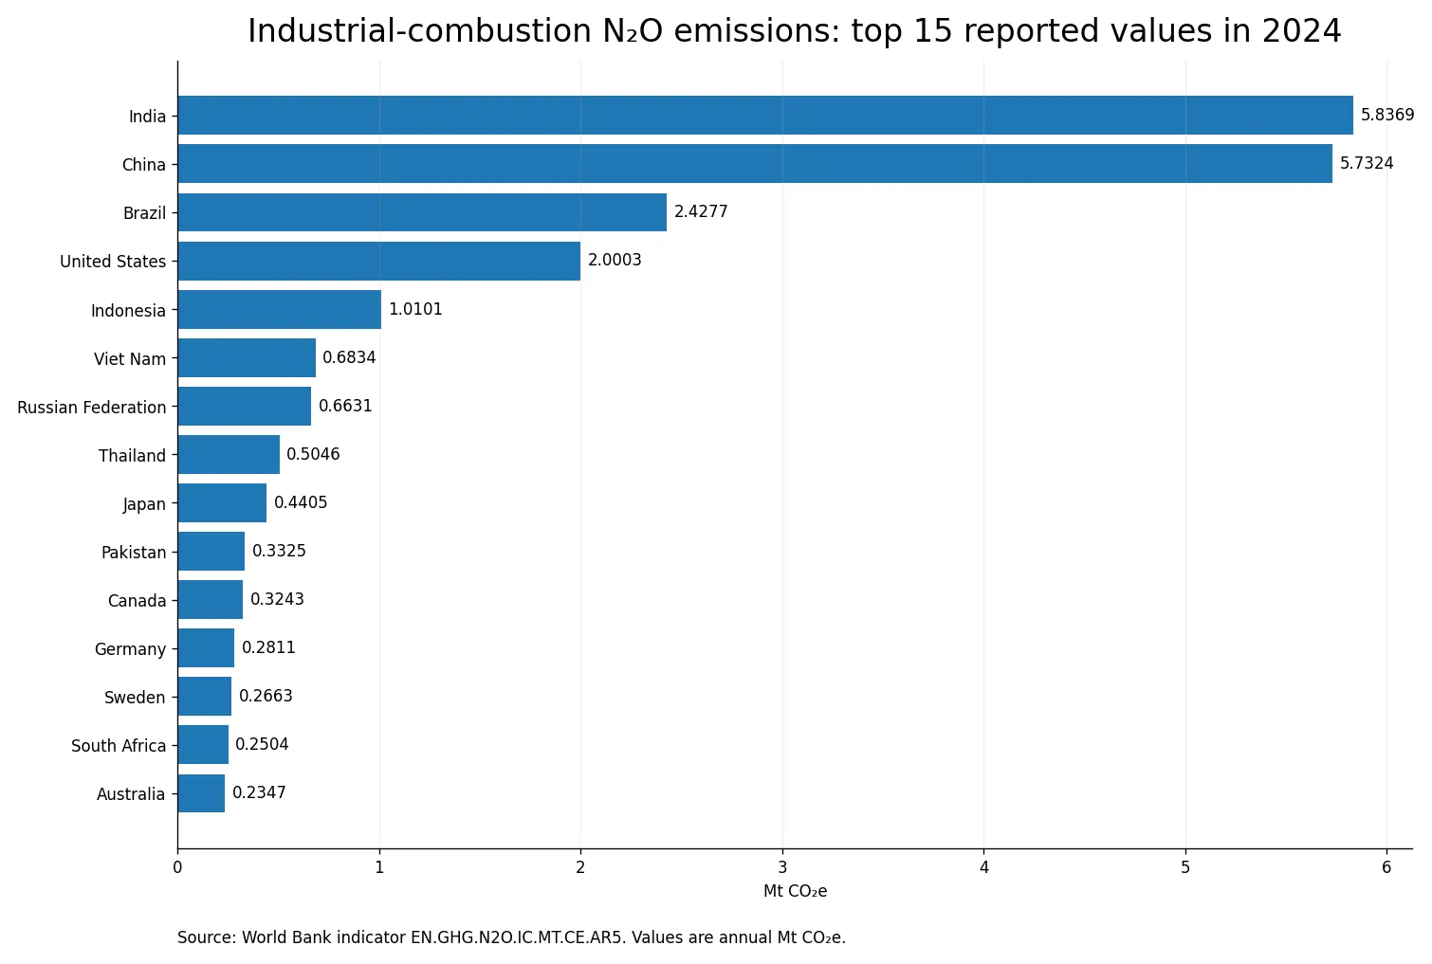Select the China bar
This screenshot has height=964, width=1432.
coord(755,164)
